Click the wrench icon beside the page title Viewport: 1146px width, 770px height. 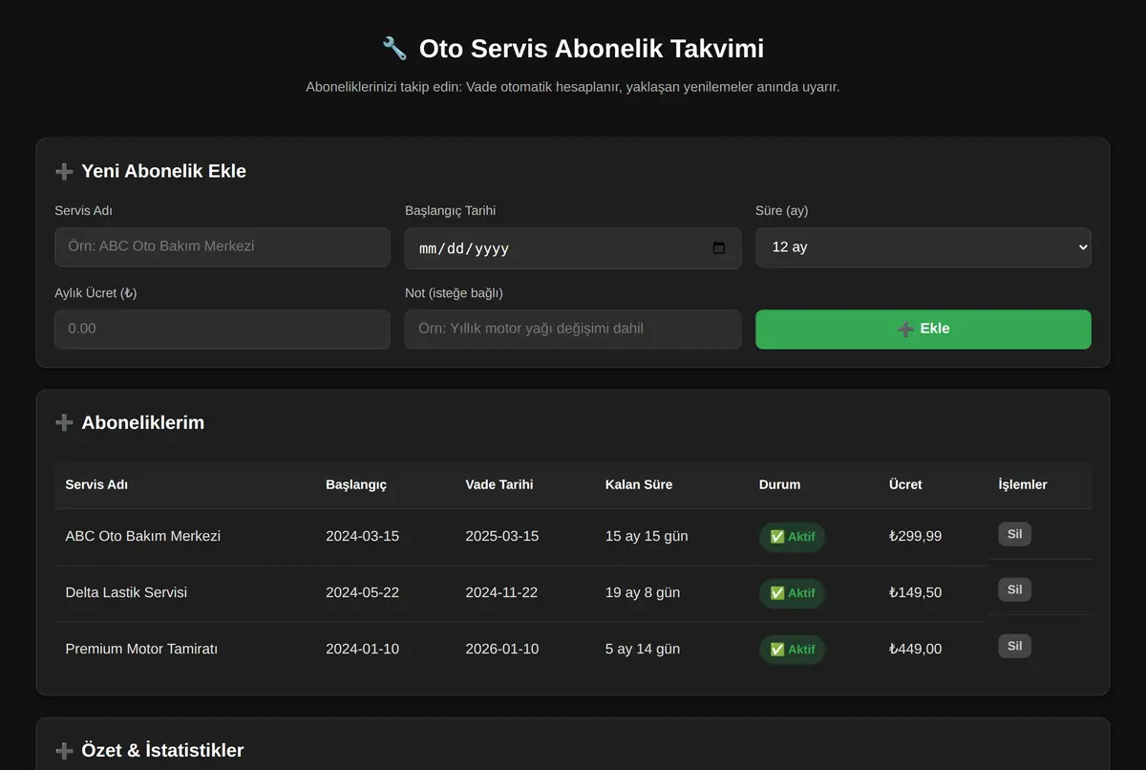[394, 49]
